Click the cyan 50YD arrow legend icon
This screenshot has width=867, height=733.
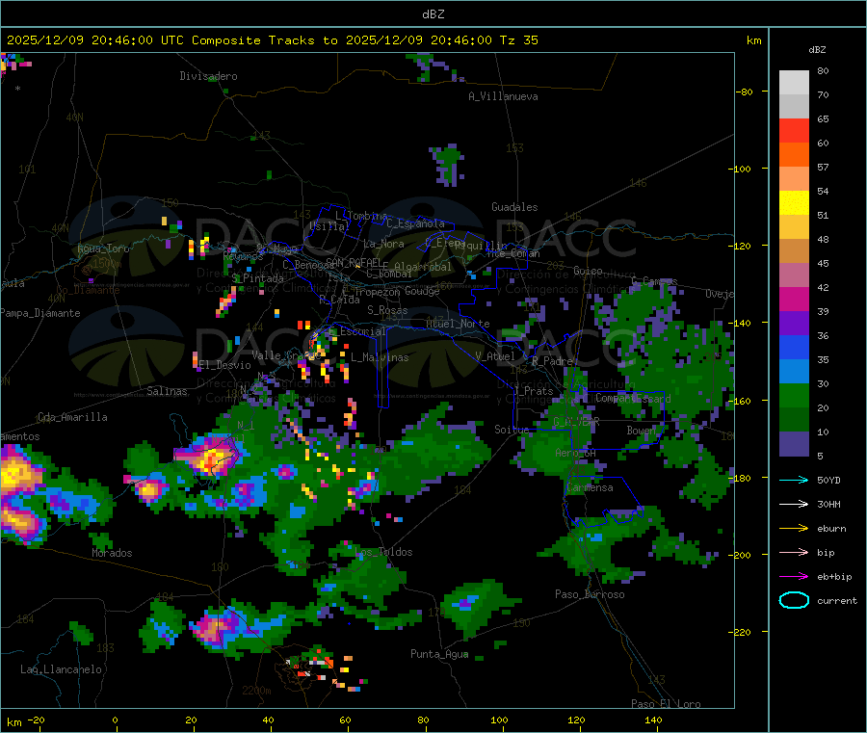point(794,480)
